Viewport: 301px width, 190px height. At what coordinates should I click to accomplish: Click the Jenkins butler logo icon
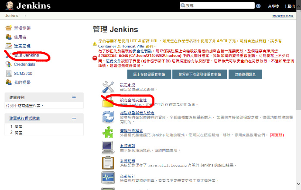click(x=9, y=6)
